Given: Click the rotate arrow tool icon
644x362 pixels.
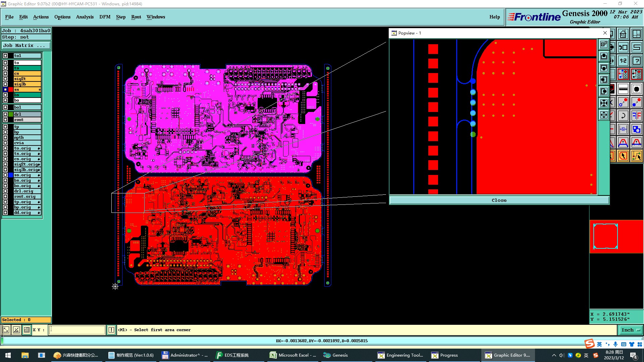Looking at the screenshot, I should point(623,116).
